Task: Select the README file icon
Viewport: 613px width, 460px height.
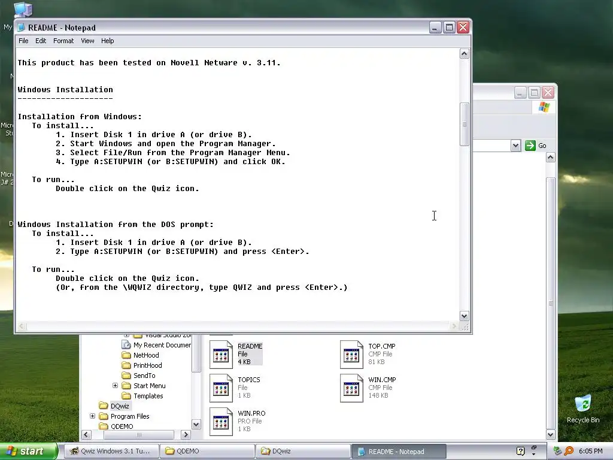Action: pos(221,355)
